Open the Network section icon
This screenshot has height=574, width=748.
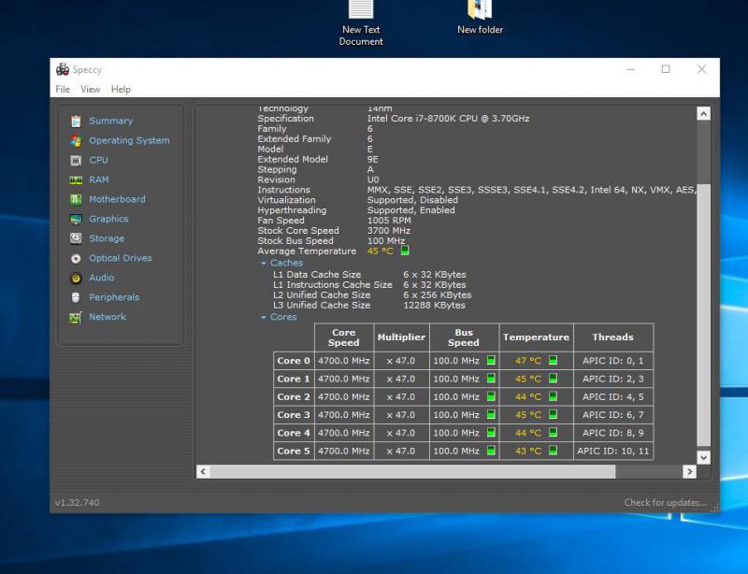(x=76, y=318)
